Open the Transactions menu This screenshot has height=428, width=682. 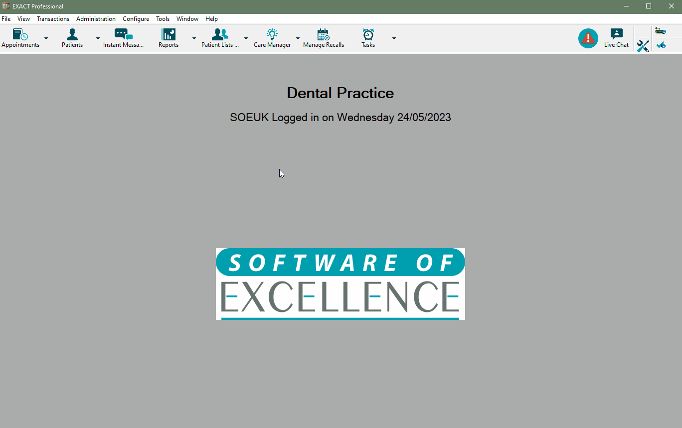(53, 19)
